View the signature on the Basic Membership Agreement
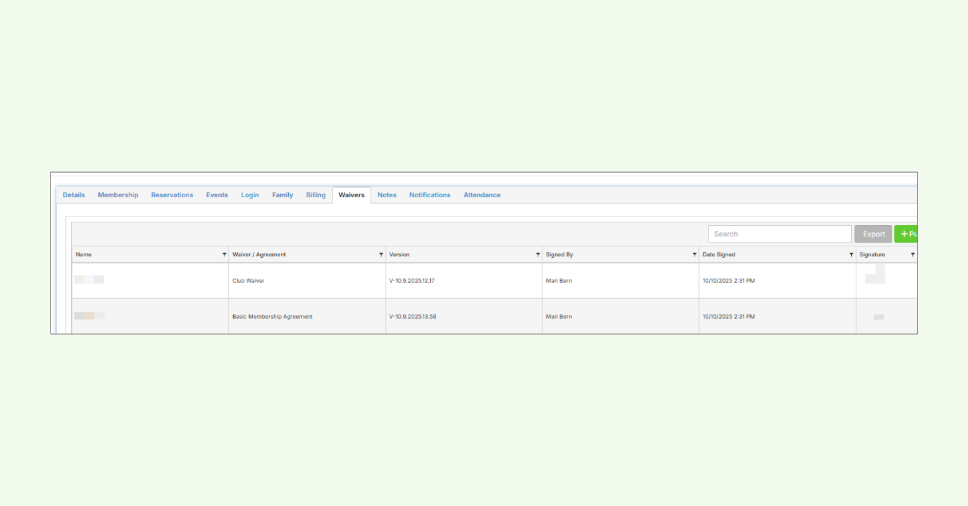This screenshot has width=968, height=506. point(879,317)
